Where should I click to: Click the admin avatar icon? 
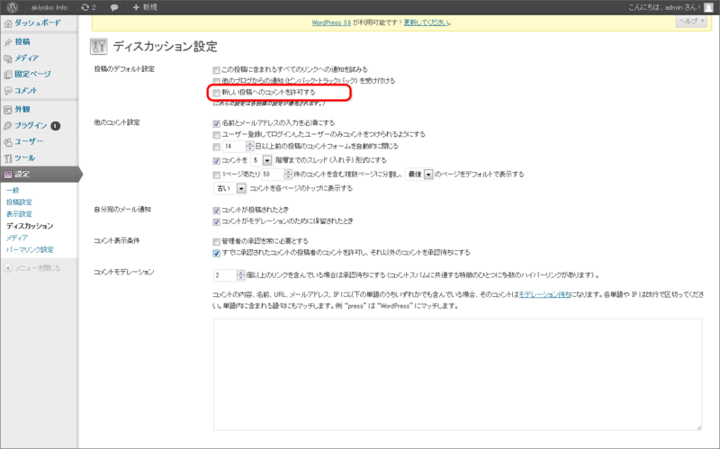708,7
